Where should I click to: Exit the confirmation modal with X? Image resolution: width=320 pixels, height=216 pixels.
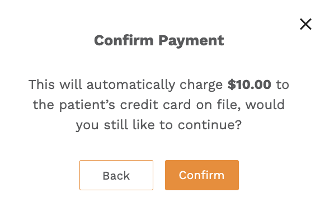click(305, 24)
